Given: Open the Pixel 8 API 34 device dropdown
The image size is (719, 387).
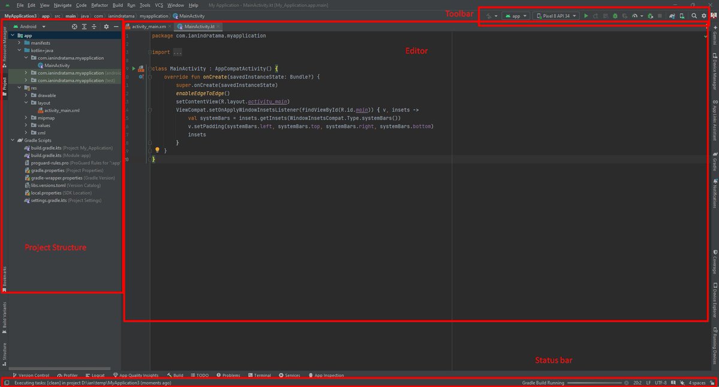Looking at the screenshot, I should click(x=556, y=16).
